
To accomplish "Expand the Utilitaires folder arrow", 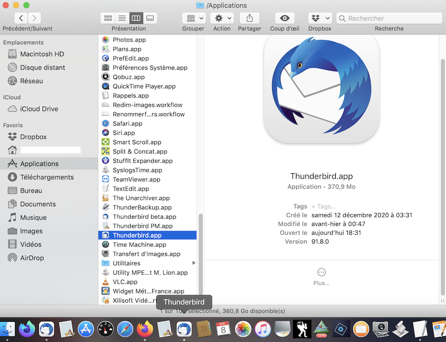I will [194, 263].
